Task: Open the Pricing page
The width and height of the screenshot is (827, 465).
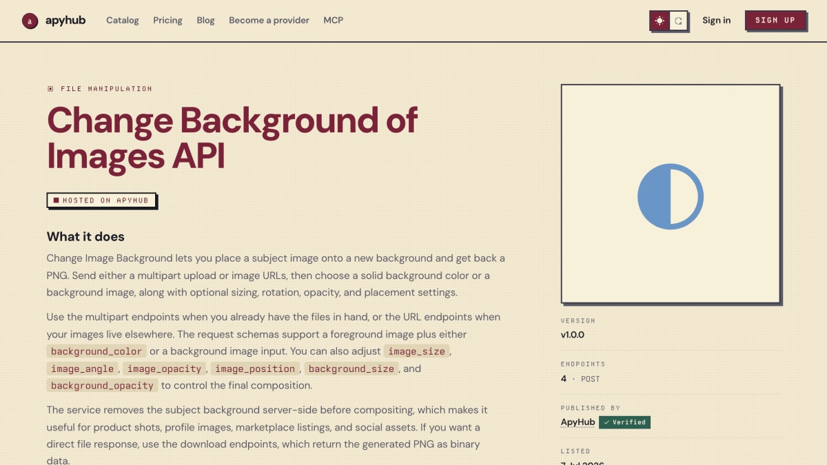Action: (167, 20)
